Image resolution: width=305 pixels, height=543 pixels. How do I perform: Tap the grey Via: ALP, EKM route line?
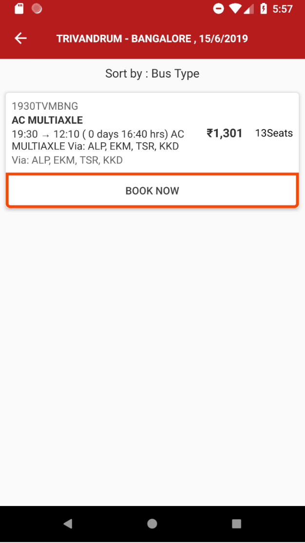point(67,160)
